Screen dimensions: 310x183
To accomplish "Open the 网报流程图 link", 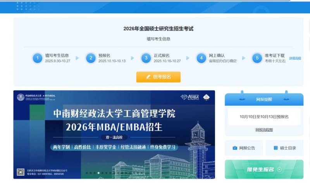I will [x=264, y=130].
